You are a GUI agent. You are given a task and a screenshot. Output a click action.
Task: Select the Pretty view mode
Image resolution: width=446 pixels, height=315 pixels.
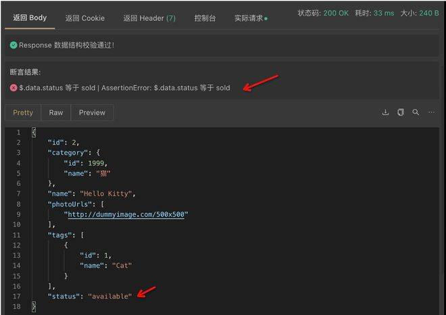coord(23,113)
